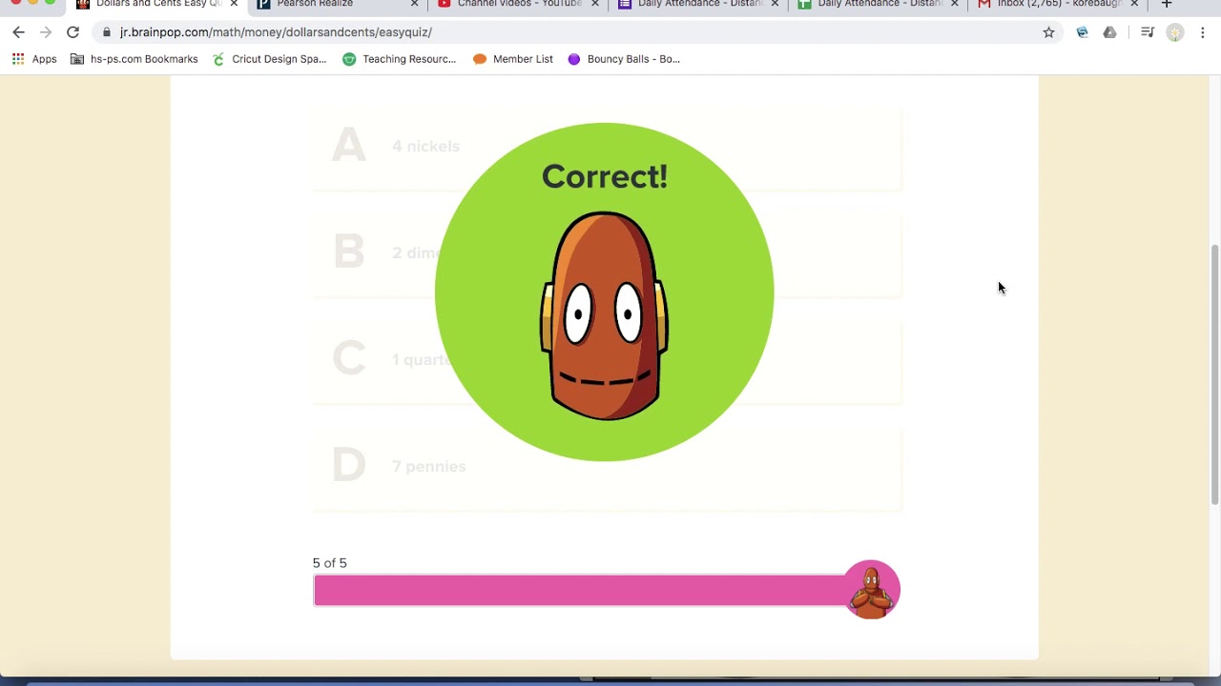Go back with the browser back arrow

point(18,32)
